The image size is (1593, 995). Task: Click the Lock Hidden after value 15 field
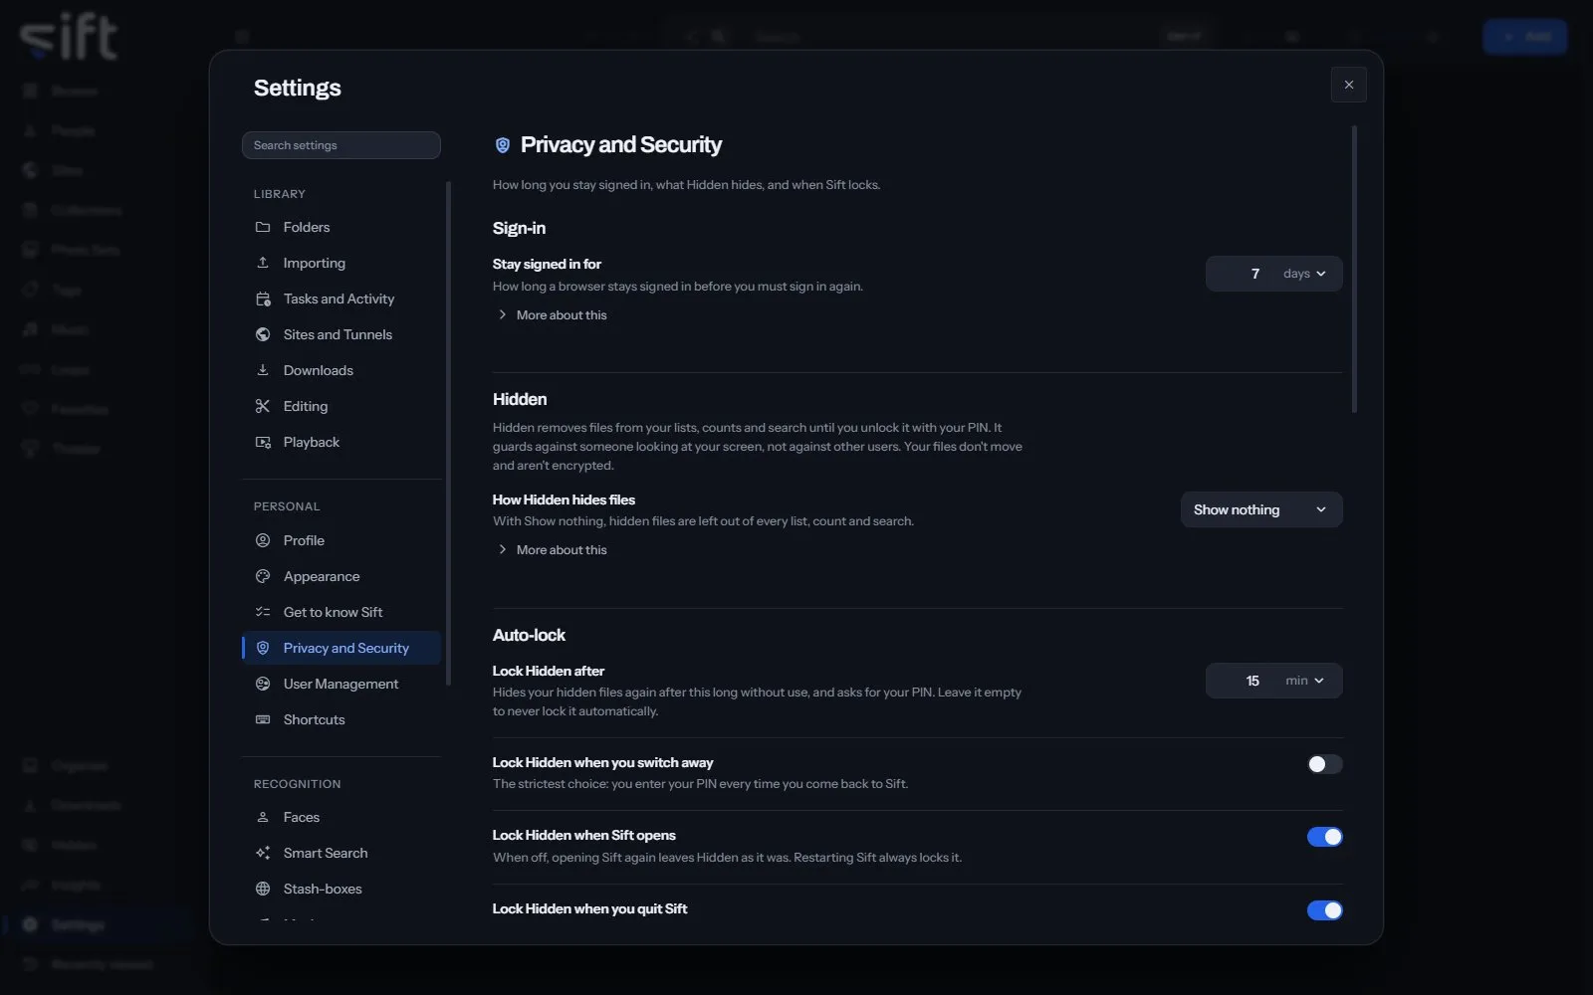point(1243,681)
